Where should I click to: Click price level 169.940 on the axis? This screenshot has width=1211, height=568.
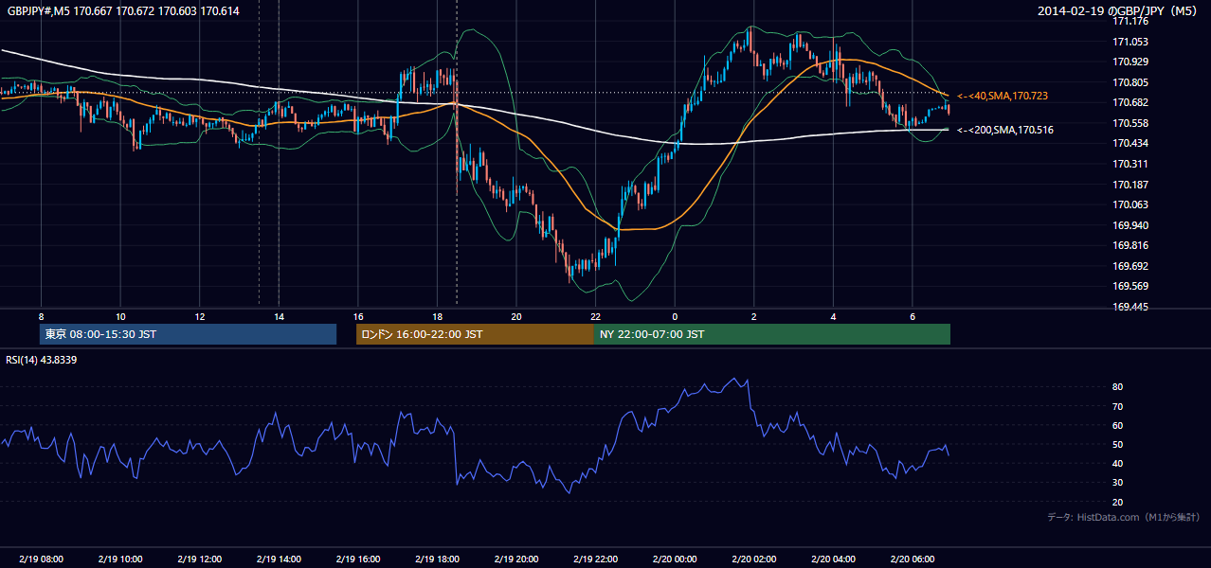coord(1130,225)
